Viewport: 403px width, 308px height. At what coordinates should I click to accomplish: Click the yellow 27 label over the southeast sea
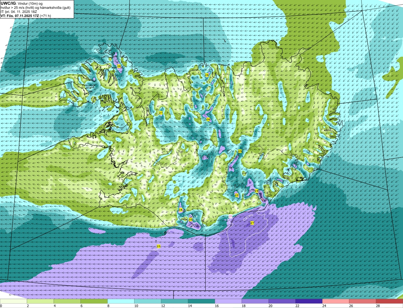click(252, 223)
